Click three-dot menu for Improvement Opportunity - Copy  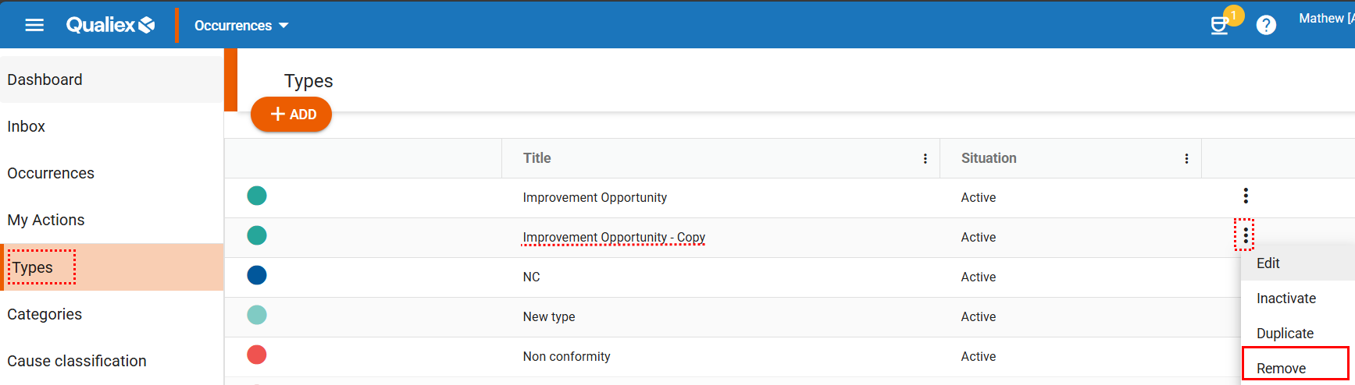click(x=1245, y=235)
